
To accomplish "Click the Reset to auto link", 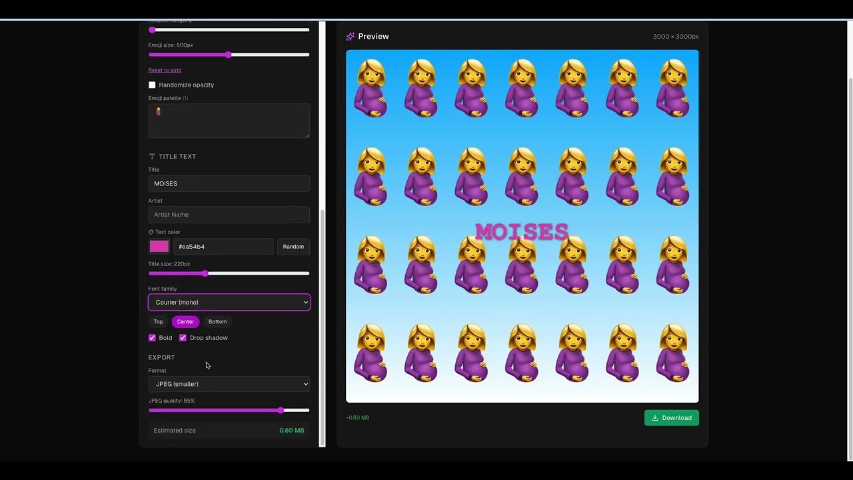I will click(165, 70).
